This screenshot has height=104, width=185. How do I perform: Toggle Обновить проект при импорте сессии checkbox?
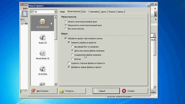tap(66, 38)
